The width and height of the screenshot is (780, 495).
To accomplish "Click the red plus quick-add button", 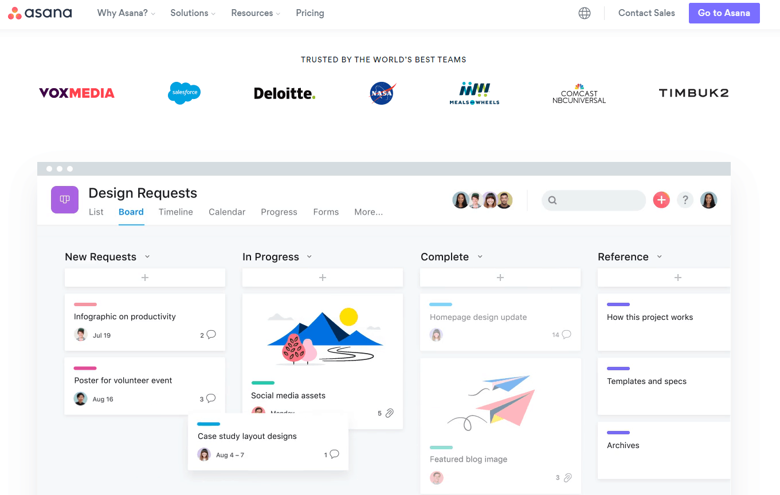I will 661,200.
